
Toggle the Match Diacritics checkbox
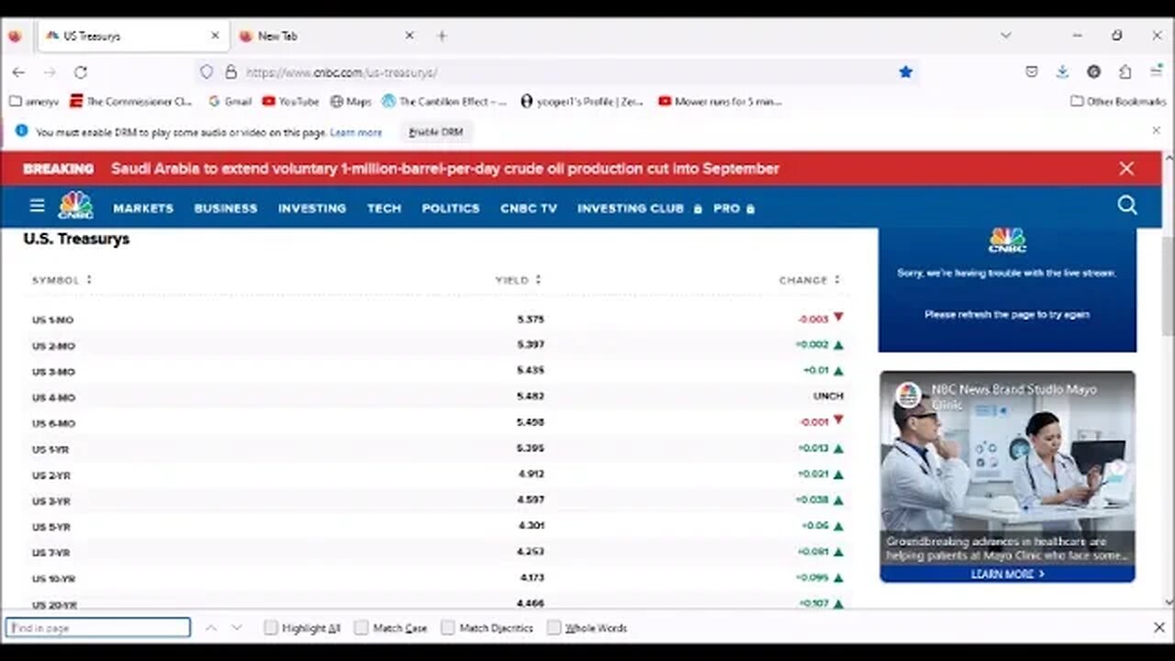[448, 628]
